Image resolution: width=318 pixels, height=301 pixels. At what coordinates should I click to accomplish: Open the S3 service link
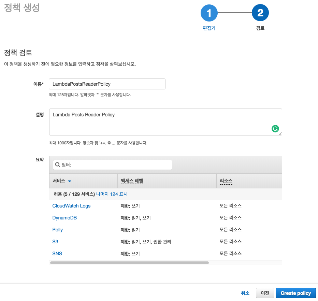55,242
